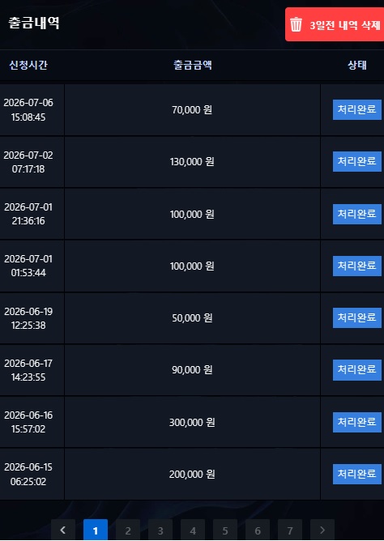
Task: Navigate to page 5
Action: pos(225,530)
